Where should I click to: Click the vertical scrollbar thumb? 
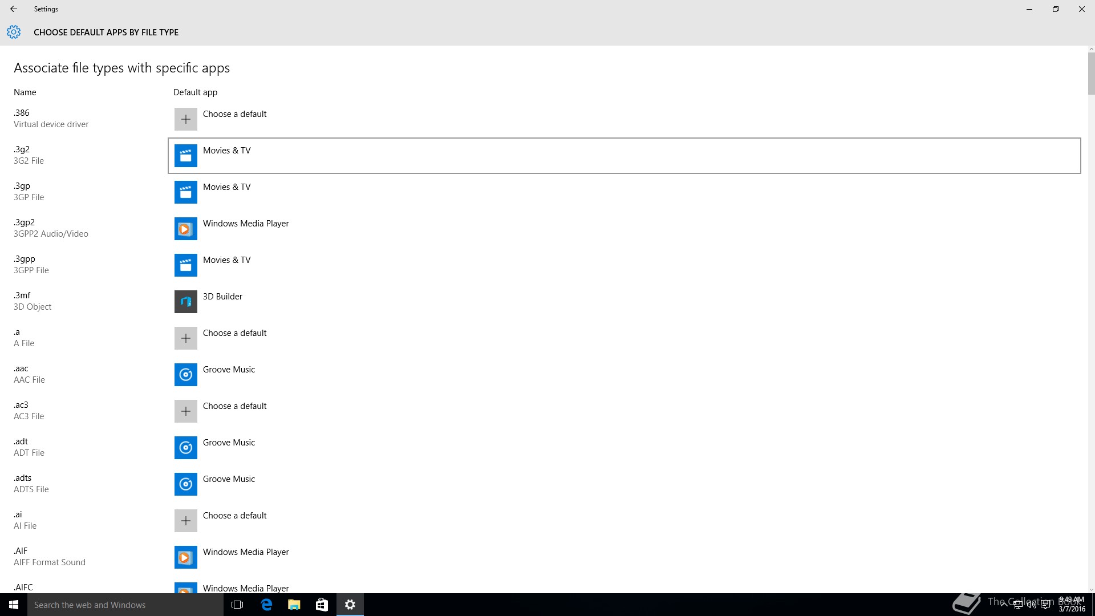point(1091,74)
